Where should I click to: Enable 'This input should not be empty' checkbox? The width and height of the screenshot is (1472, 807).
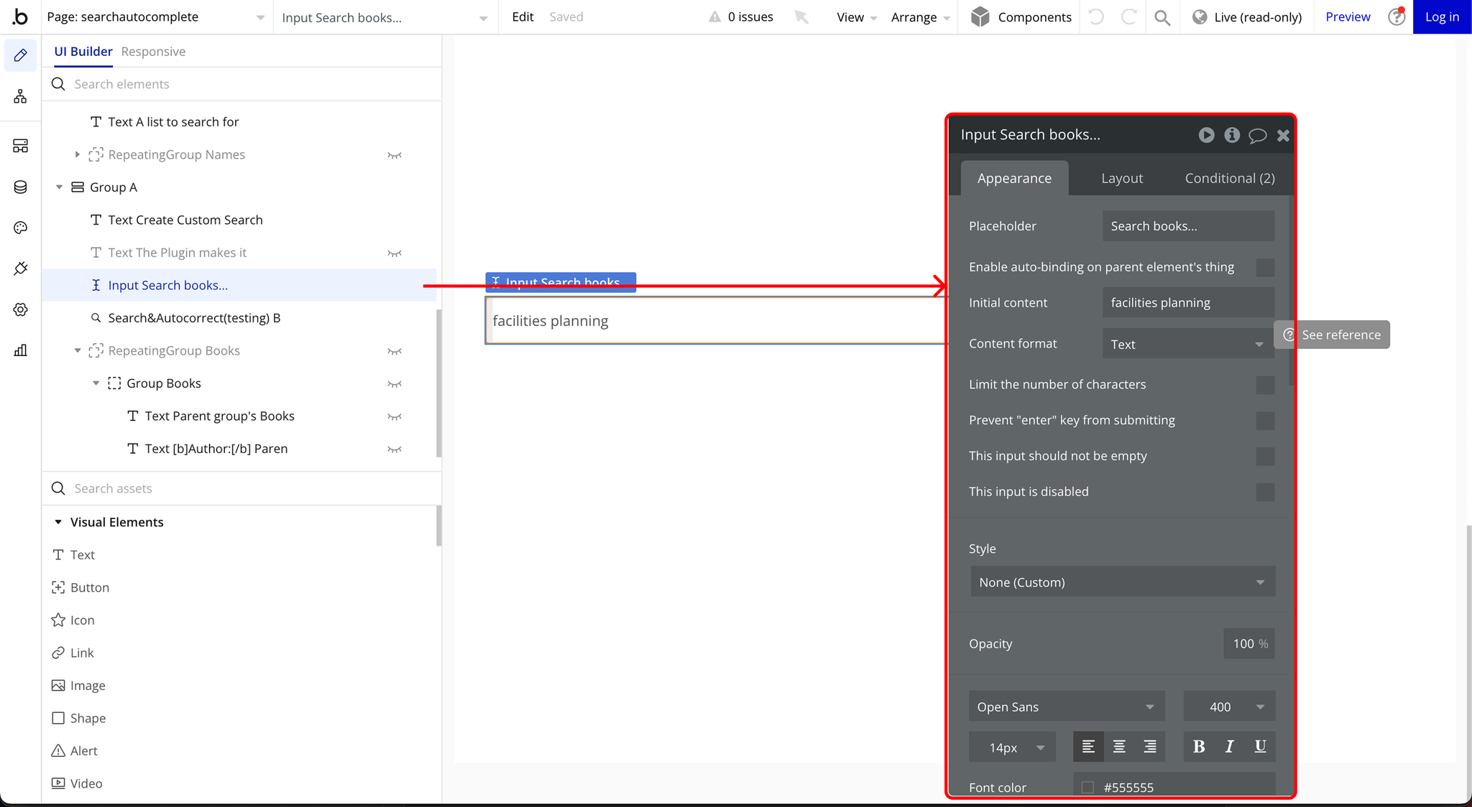[x=1265, y=457]
